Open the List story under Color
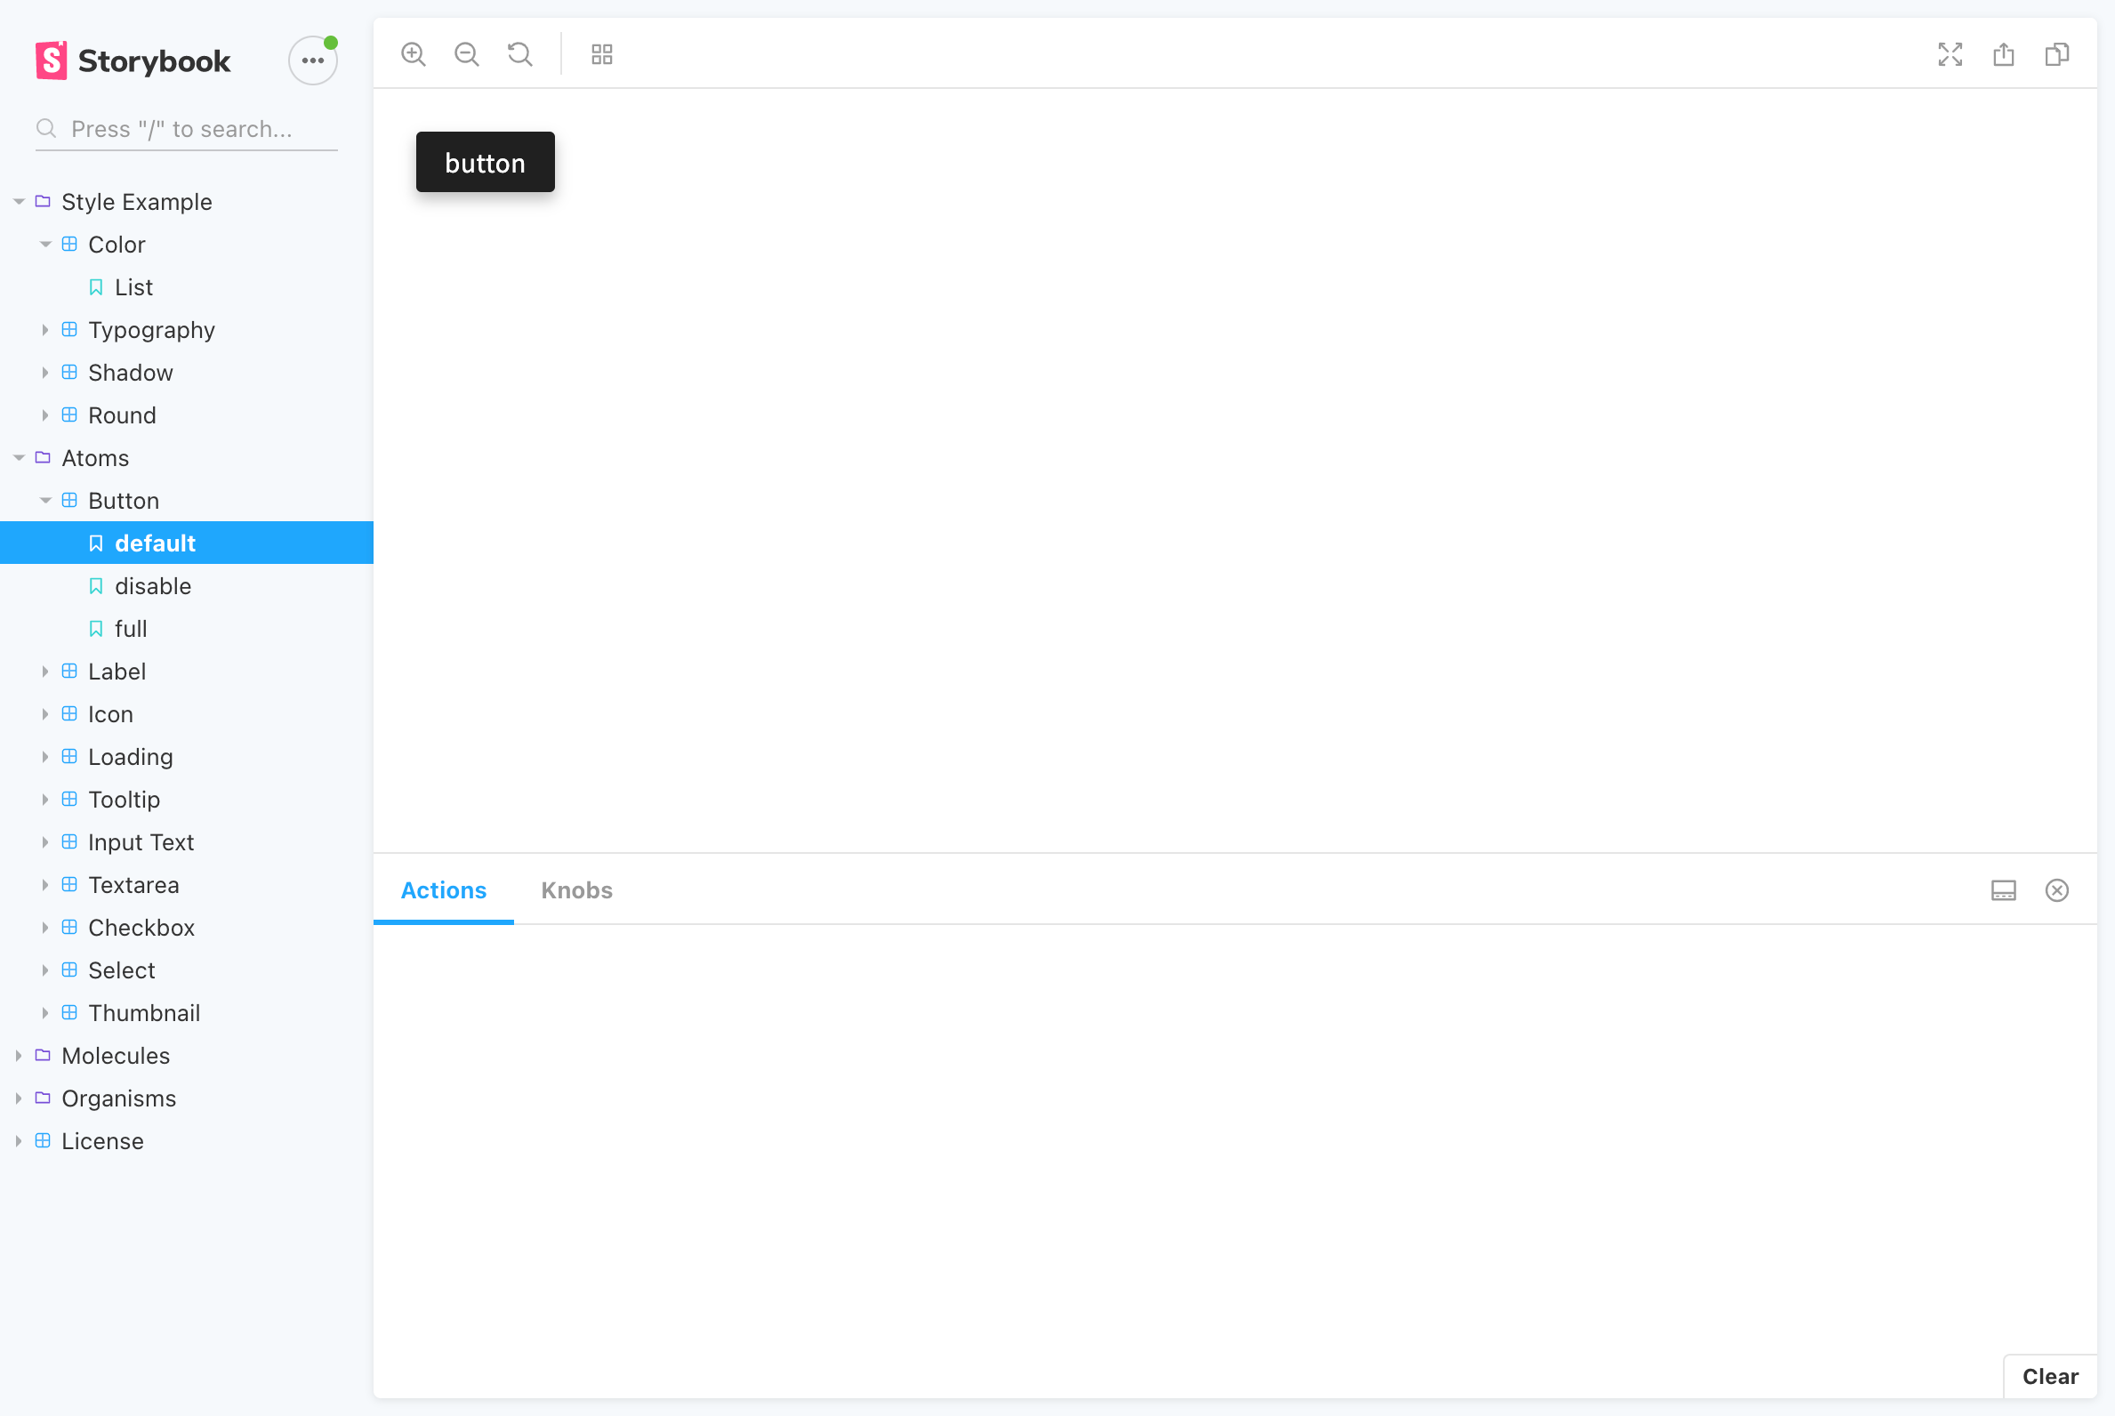This screenshot has height=1416, width=2115. pyautogui.click(x=133, y=287)
